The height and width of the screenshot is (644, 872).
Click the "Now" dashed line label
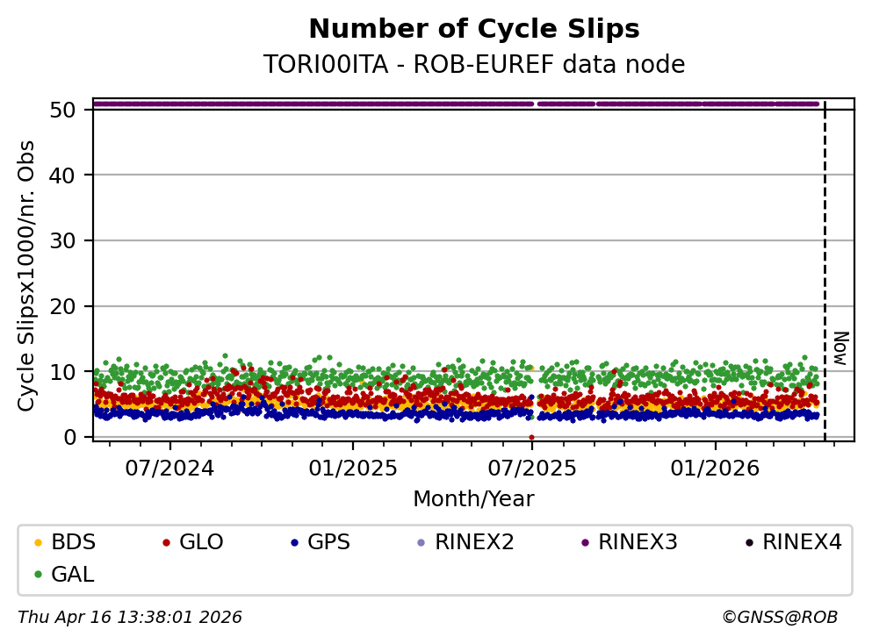click(840, 348)
